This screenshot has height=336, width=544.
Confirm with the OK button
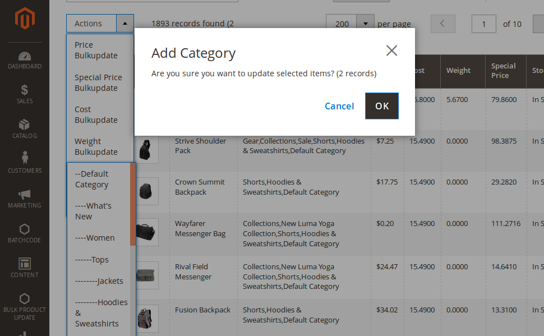click(x=382, y=106)
